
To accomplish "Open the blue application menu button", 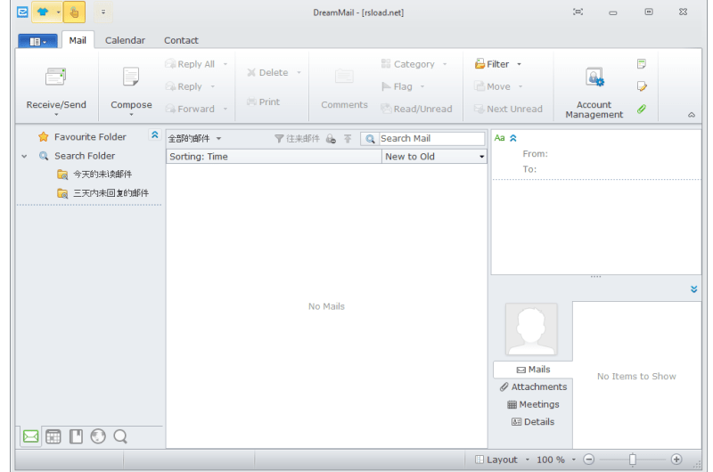I will click(x=37, y=41).
